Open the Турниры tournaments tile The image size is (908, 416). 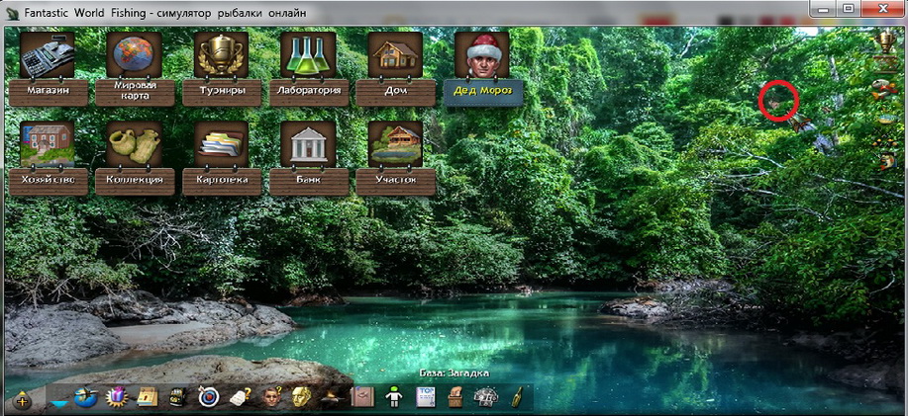[221, 68]
